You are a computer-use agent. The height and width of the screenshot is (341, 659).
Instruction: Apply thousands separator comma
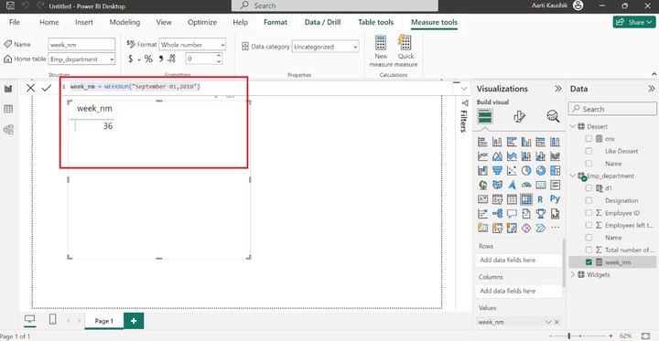point(160,59)
